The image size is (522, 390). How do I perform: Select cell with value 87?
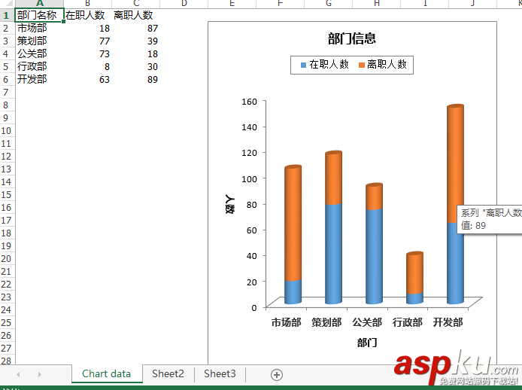click(135, 29)
